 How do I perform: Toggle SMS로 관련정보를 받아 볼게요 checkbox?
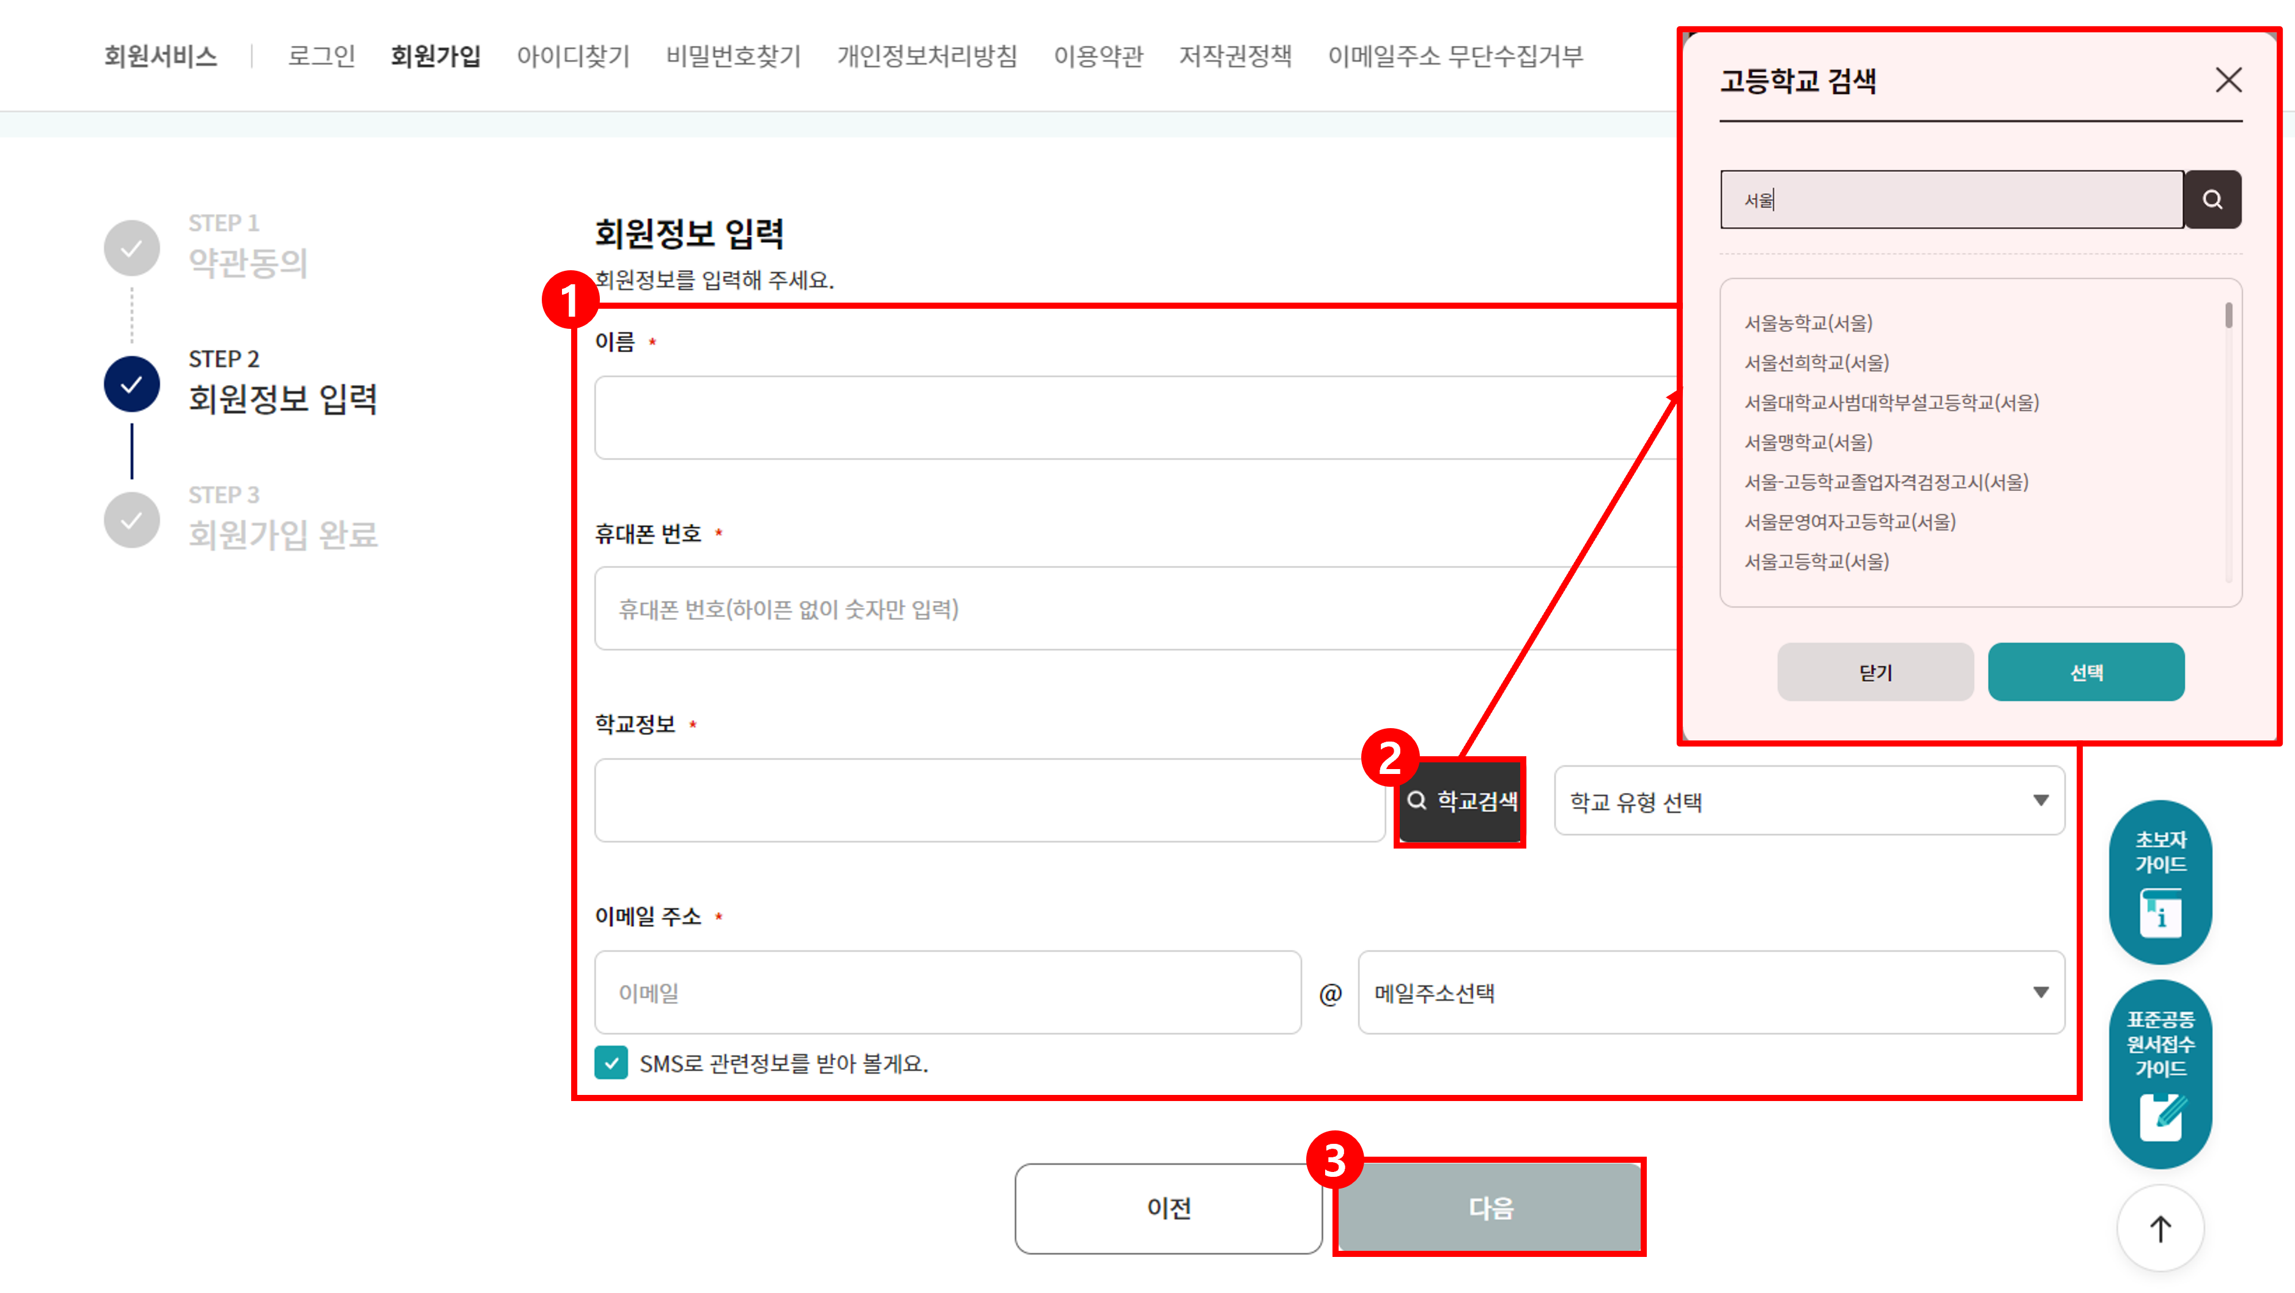[611, 1063]
